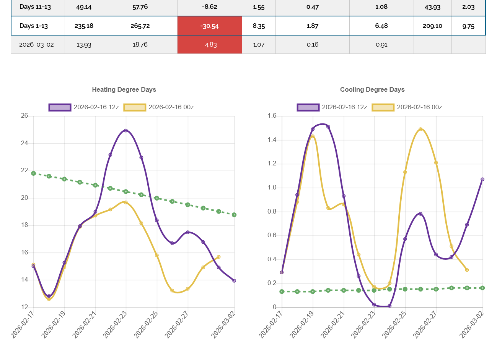Select last purple point in Heating chart
The width and height of the screenshot is (497, 340).
(234, 281)
